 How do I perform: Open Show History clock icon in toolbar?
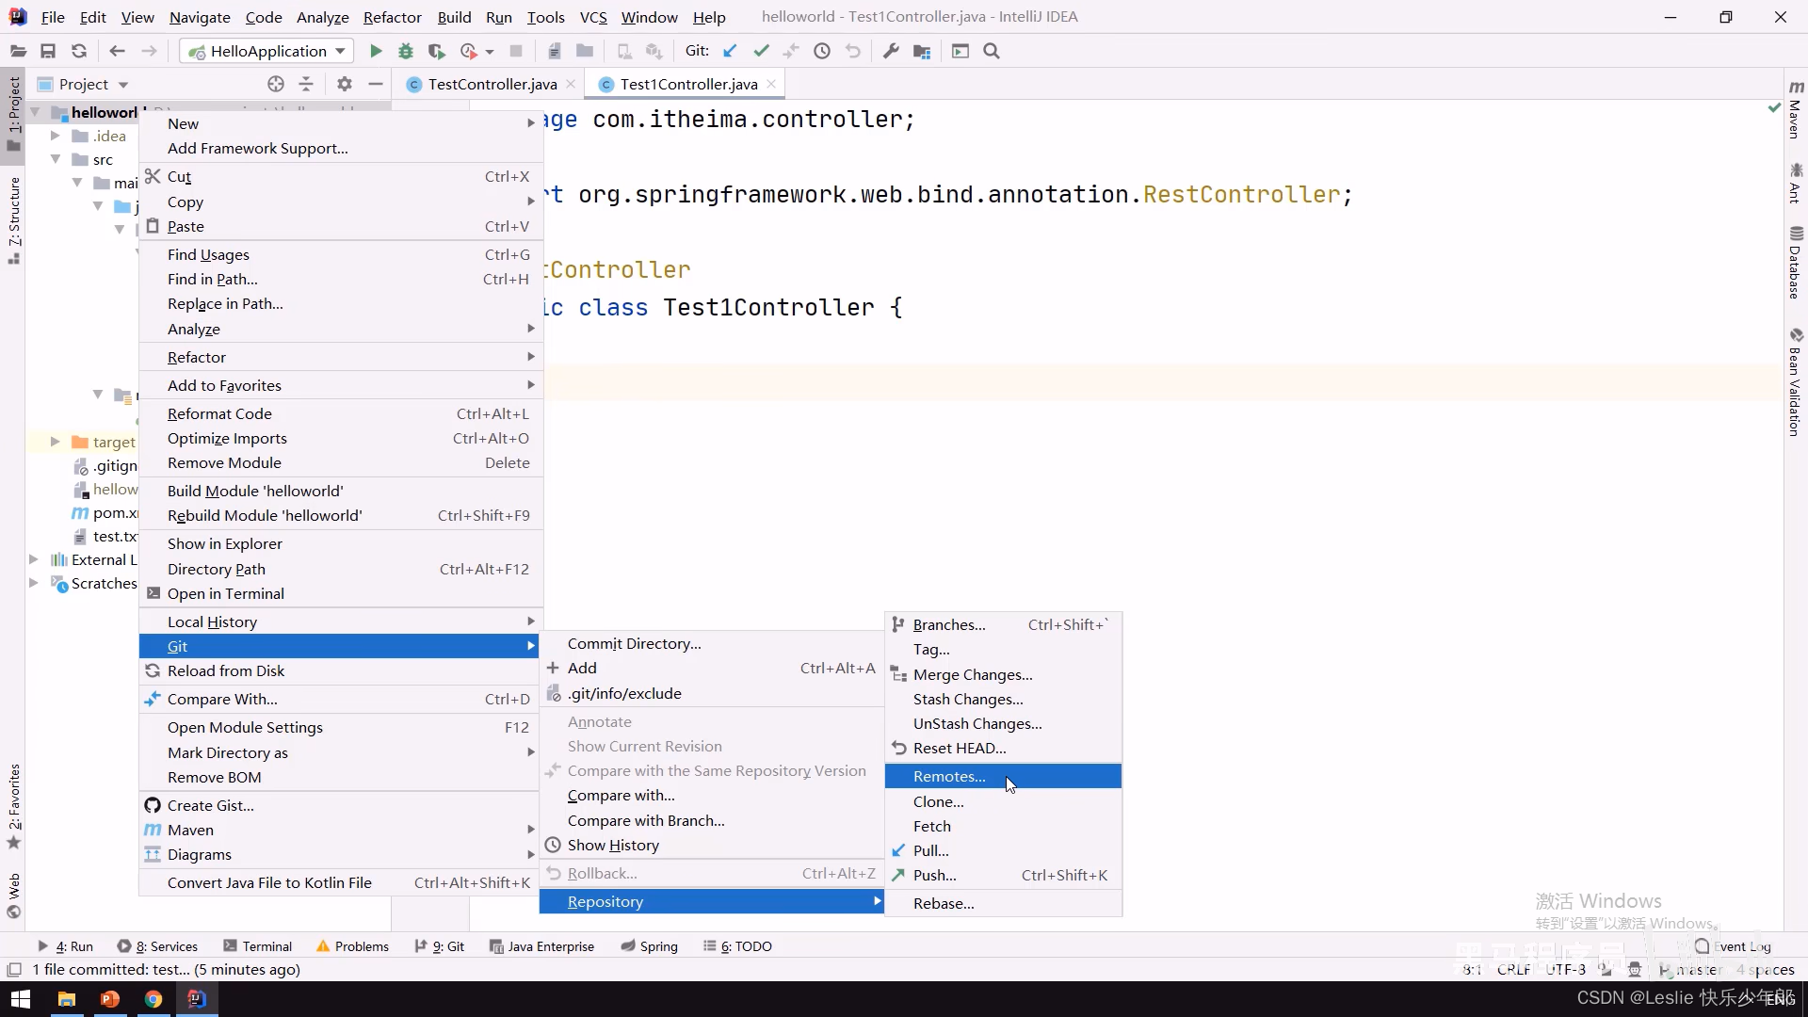tap(822, 51)
